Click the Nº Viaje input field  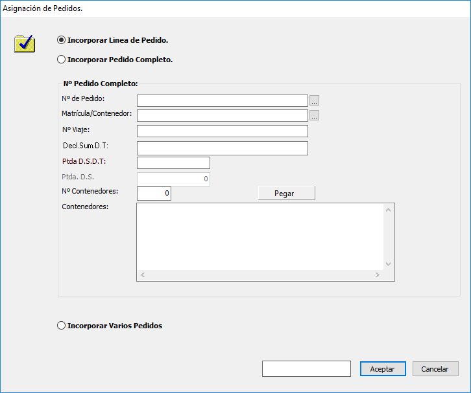pyautogui.click(x=222, y=131)
